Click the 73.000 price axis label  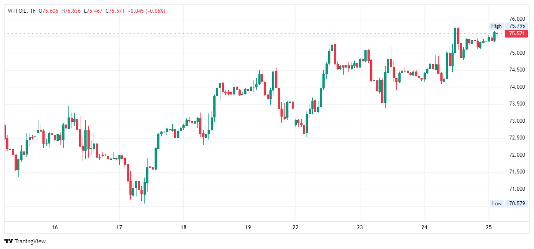point(517,121)
